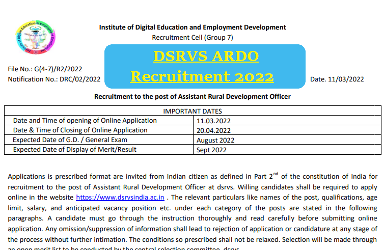The image size is (383, 250).
Task: Click 'Expected Date of G.D. / General Exam' cell
Action: (99, 140)
